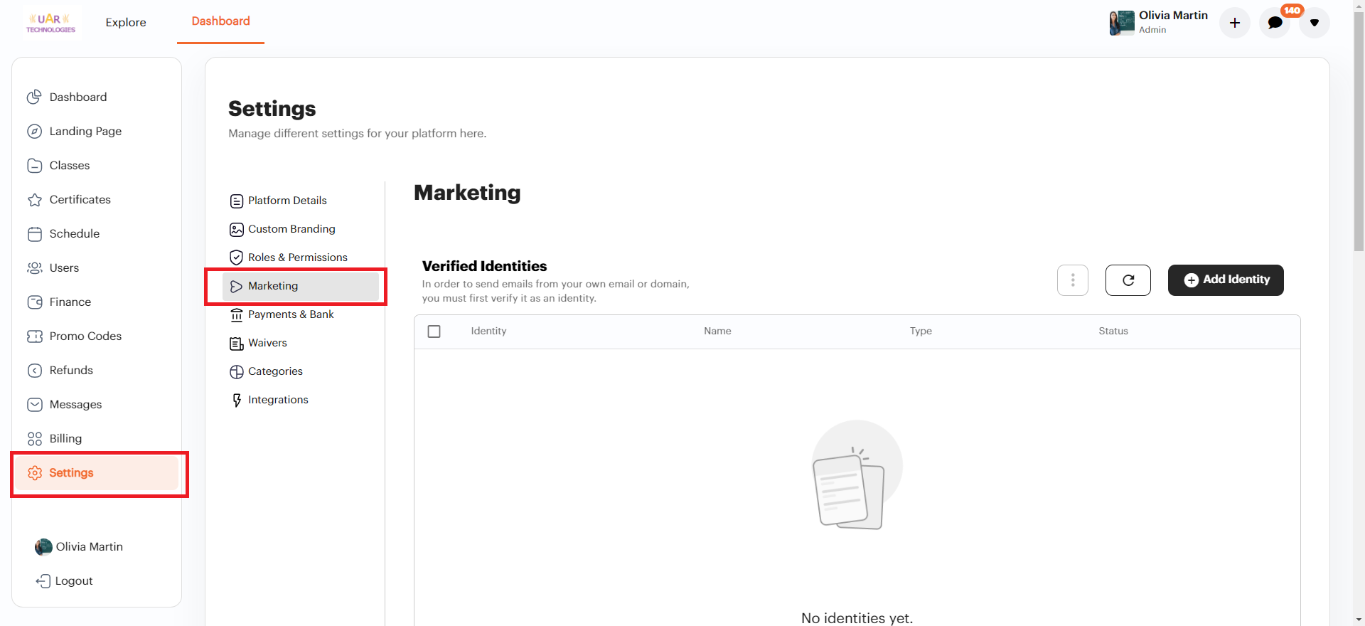Click the Landing Page compass icon

point(34,131)
